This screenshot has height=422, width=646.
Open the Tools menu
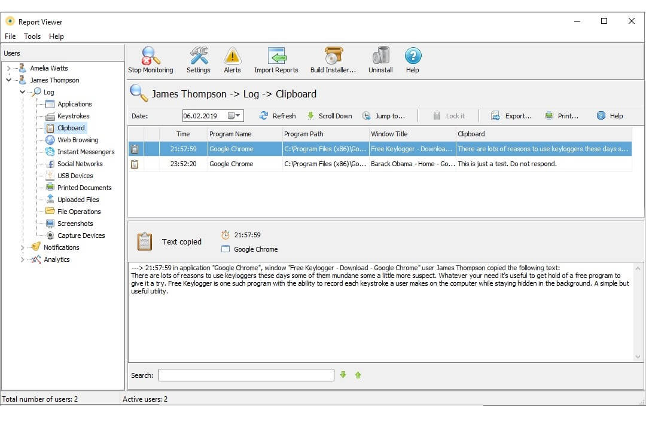pyautogui.click(x=32, y=36)
